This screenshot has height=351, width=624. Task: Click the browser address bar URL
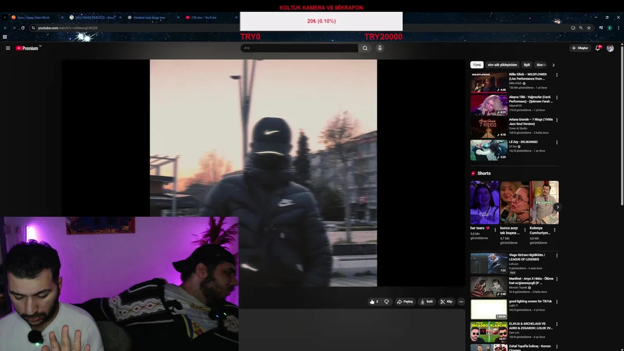coord(68,28)
